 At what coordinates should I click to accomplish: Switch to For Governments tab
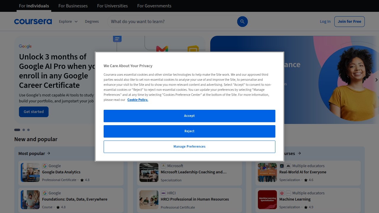tap(154, 6)
